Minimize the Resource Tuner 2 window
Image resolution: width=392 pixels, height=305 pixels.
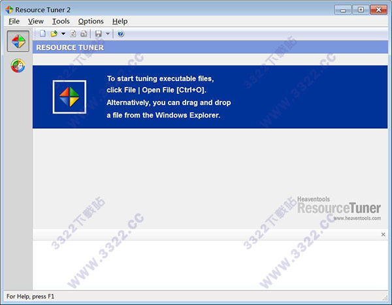[343, 10]
